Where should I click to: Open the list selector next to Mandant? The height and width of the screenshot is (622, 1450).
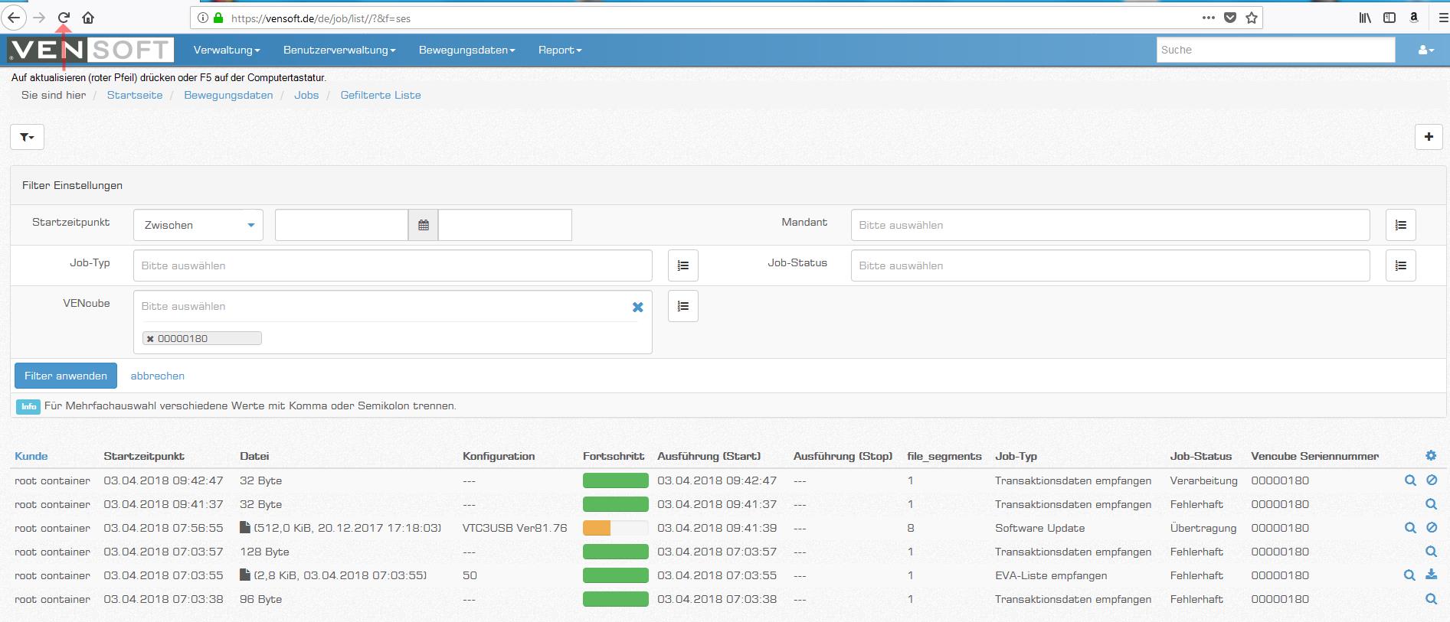[1400, 225]
